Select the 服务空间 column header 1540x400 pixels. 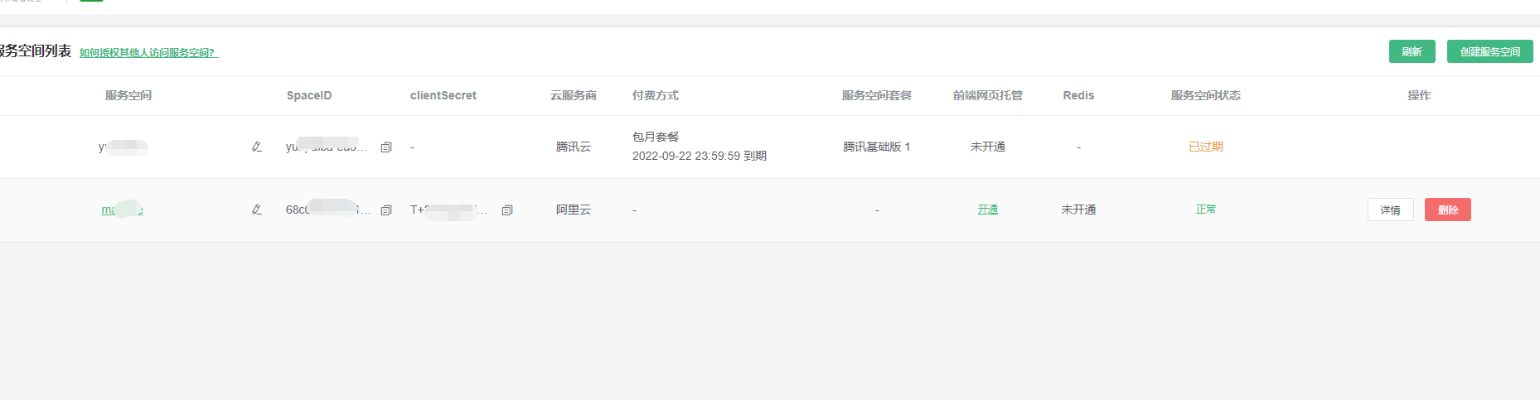tap(128, 95)
